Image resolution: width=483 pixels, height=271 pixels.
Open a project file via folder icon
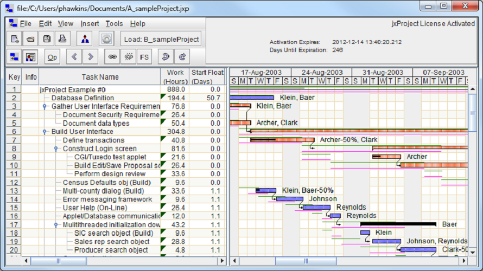[30, 39]
